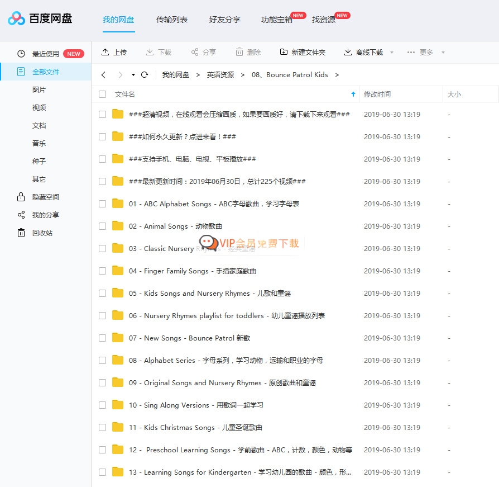Viewport: 499px width, 487px height.
Task: Open My Shares icon in sidebar
Action: pos(21,215)
